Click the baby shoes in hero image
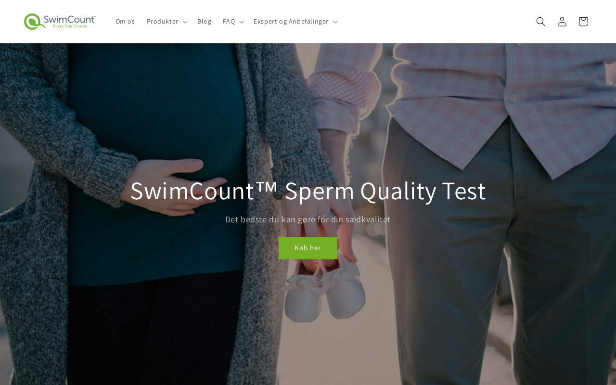The width and height of the screenshot is (616, 385). pyautogui.click(x=323, y=289)
